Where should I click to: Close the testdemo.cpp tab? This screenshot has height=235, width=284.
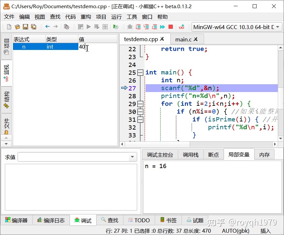click(162, 39)
